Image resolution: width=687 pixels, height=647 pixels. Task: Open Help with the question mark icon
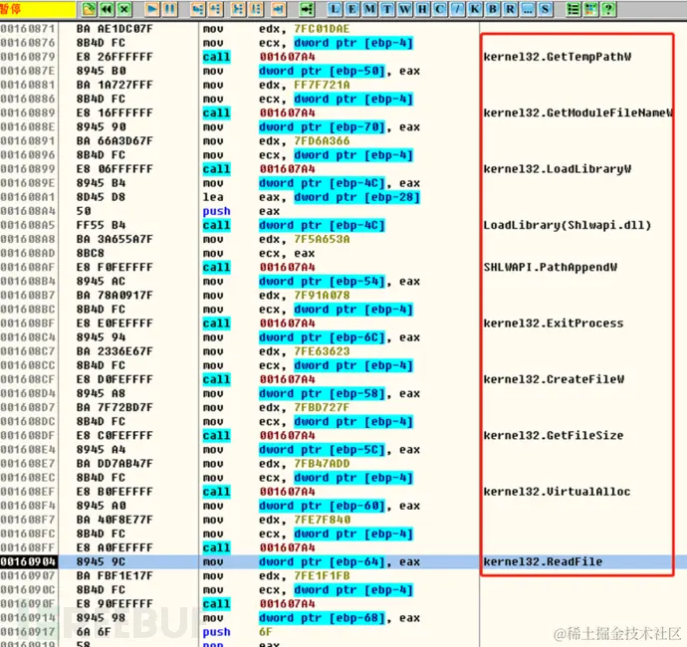tap(608, 9)
